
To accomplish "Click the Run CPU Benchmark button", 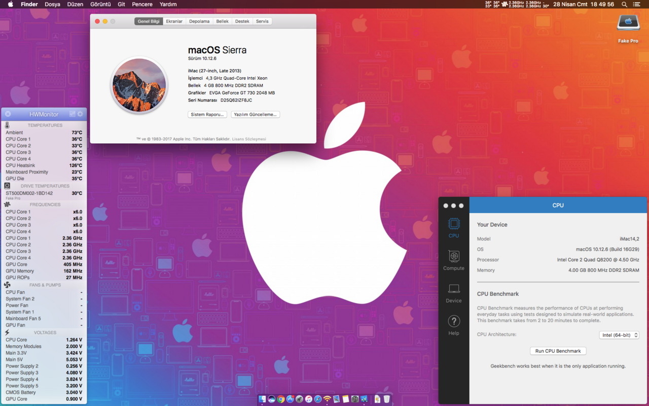I will [x=558, y=351].
